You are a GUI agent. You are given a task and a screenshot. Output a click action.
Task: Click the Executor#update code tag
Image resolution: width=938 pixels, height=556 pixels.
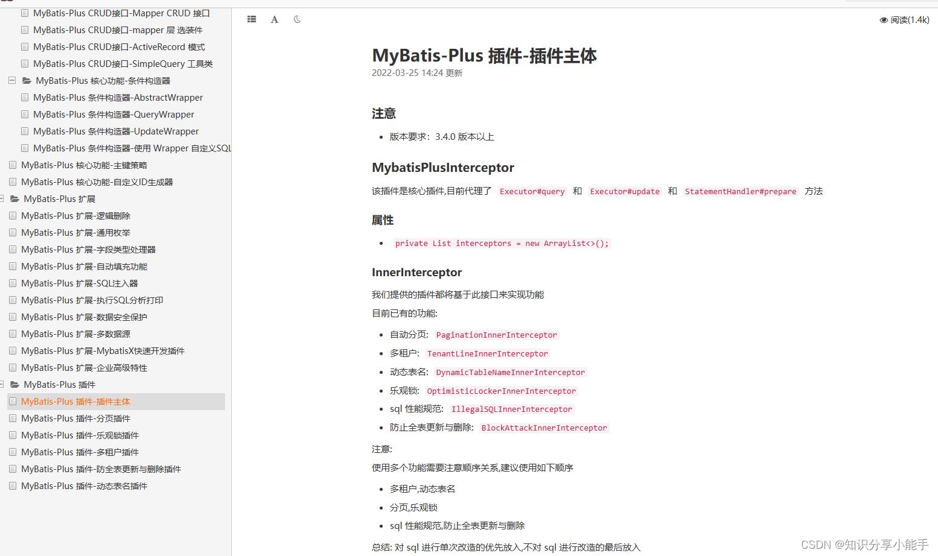click(x=625, y=191)
